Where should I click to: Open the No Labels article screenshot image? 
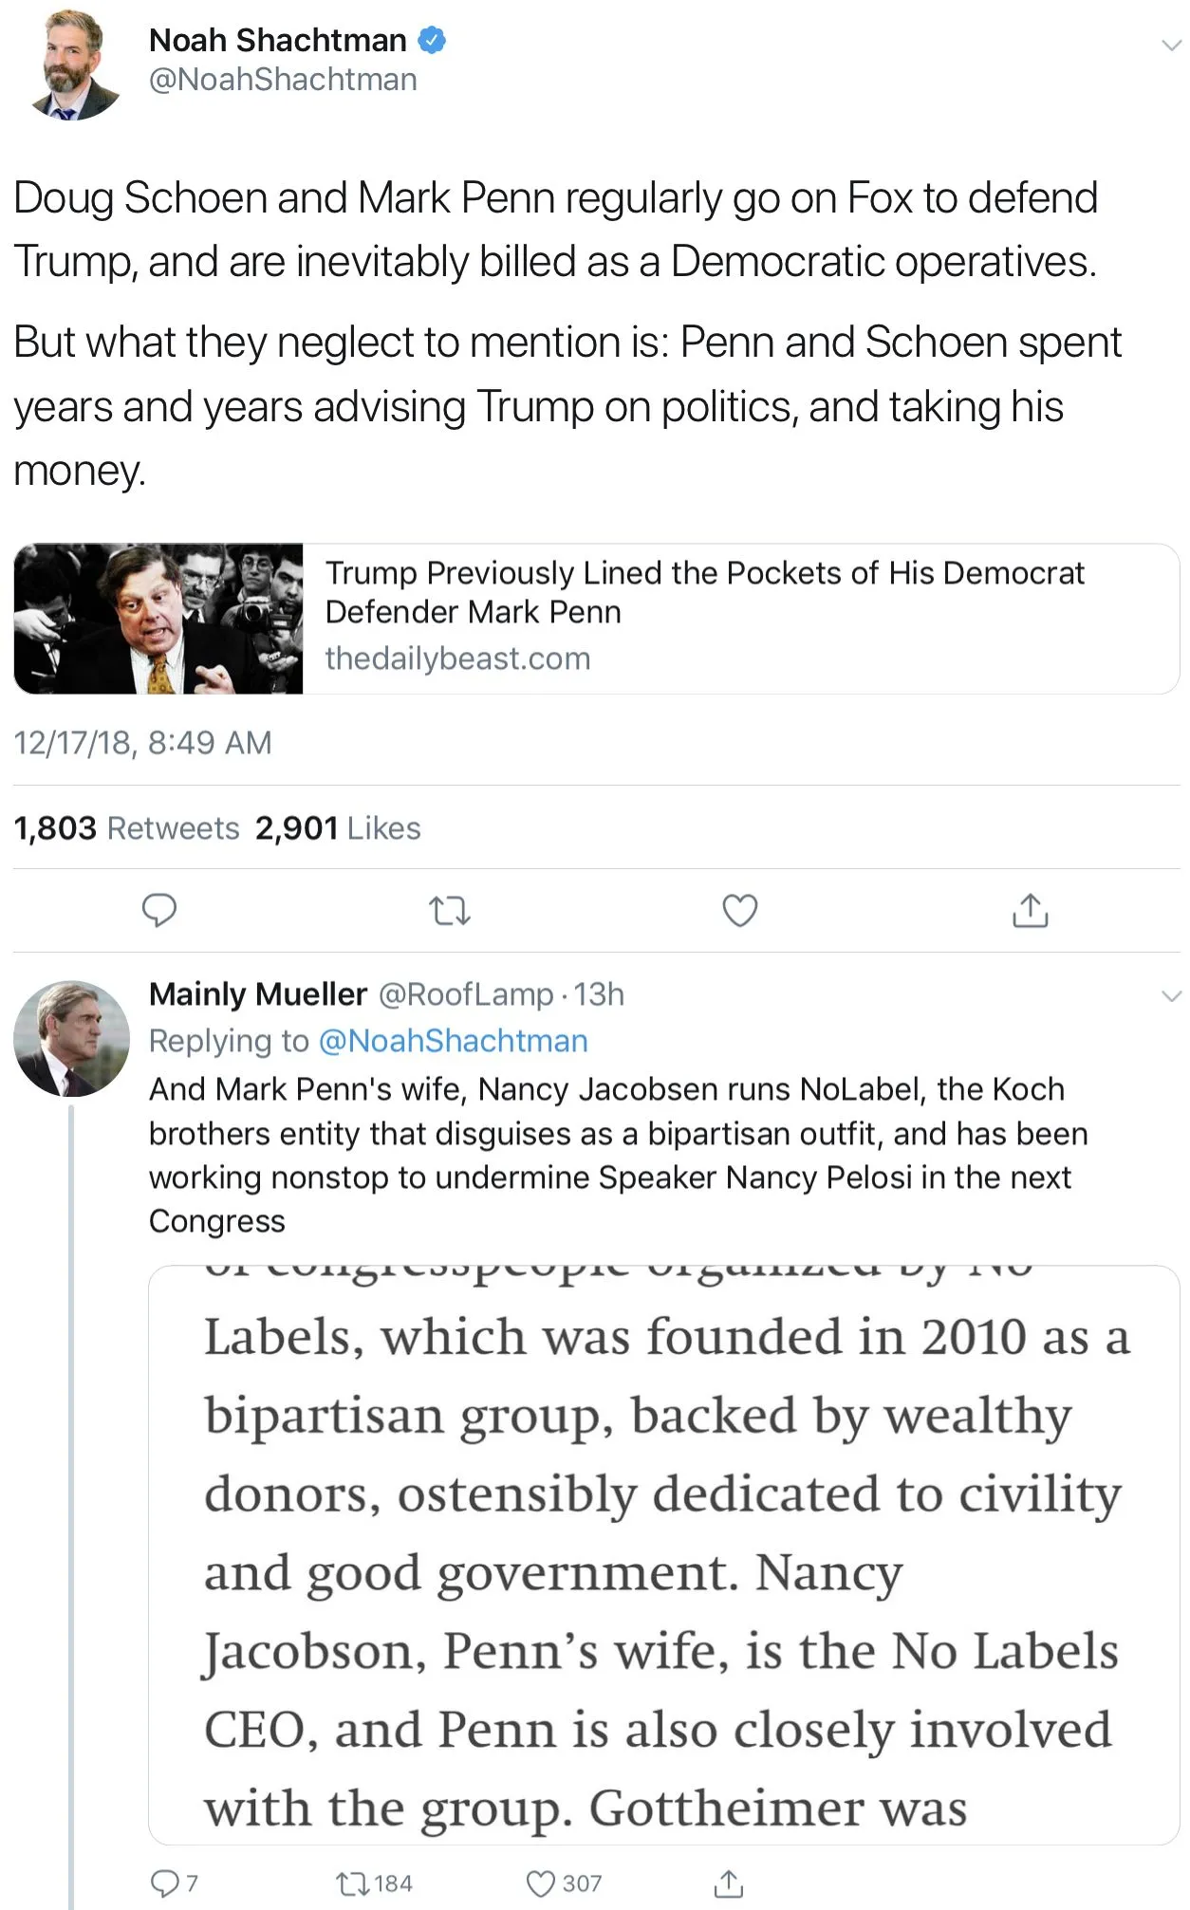tap(663, 1554)
